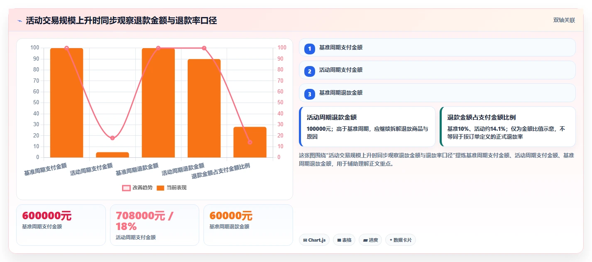Open the 退款金额占支付金额比例 insight card
The width and height of the screenshot is (592, 262).
508,127
